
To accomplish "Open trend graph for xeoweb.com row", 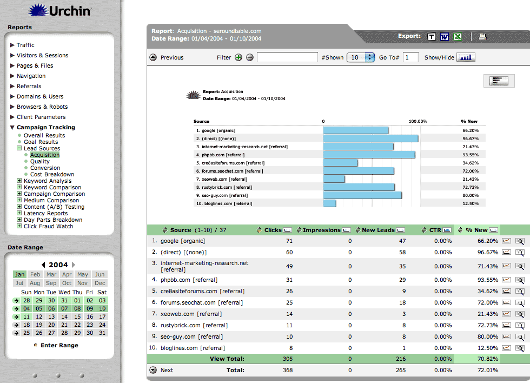I will 506,314.
